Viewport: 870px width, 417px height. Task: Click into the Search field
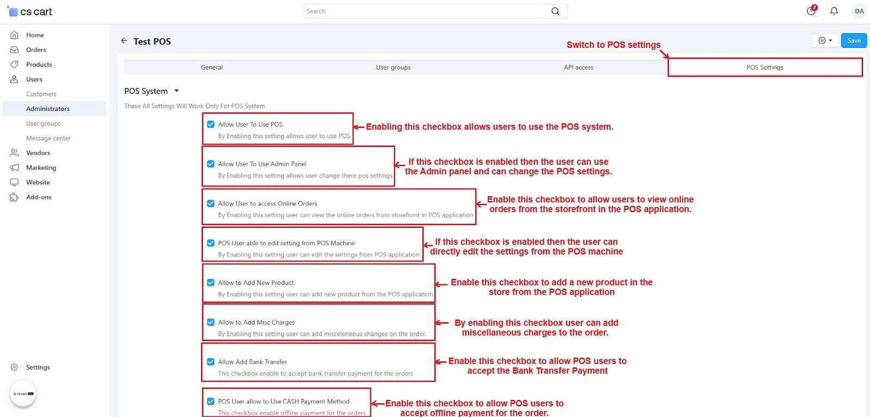pyautogui.click(x=424, y=11)
